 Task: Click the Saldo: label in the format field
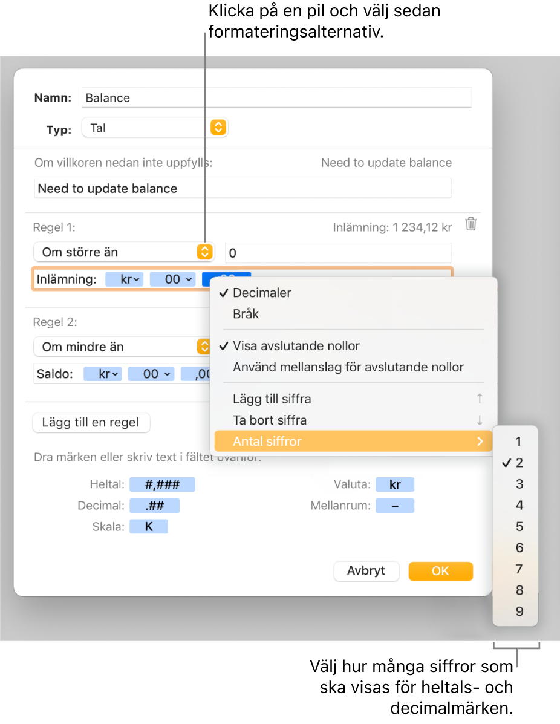(x=54, y=374)
